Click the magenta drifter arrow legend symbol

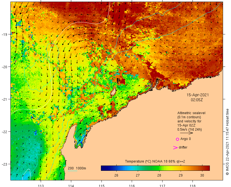[x=175, y=148]
